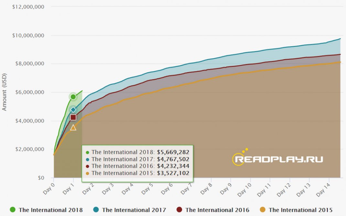This screenshot has width=346, height=216.
Task: Toggle The International 2015 series in legend
Action: click(x=296, y=210)
